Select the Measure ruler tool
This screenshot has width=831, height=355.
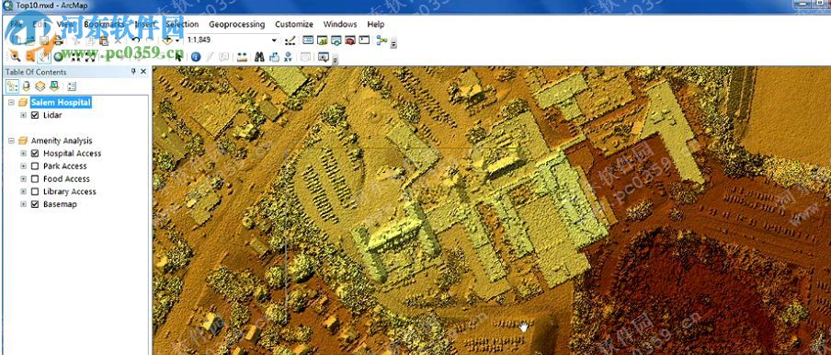242,57
